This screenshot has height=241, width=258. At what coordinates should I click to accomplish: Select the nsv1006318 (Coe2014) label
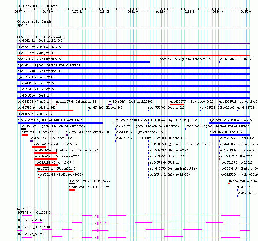[x=35, y=95]
